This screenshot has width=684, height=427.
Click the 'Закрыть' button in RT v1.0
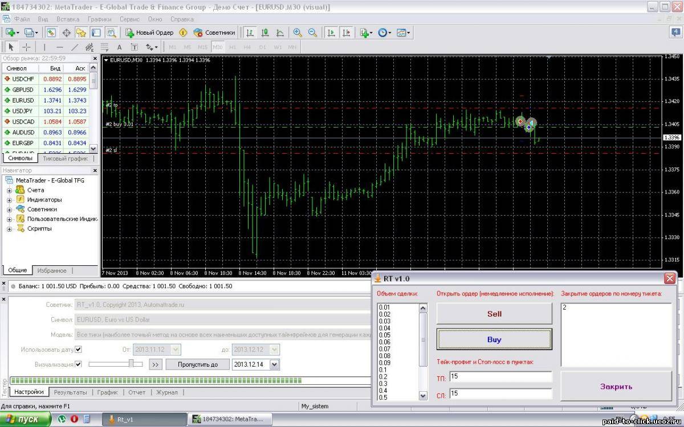coord(616,387)
